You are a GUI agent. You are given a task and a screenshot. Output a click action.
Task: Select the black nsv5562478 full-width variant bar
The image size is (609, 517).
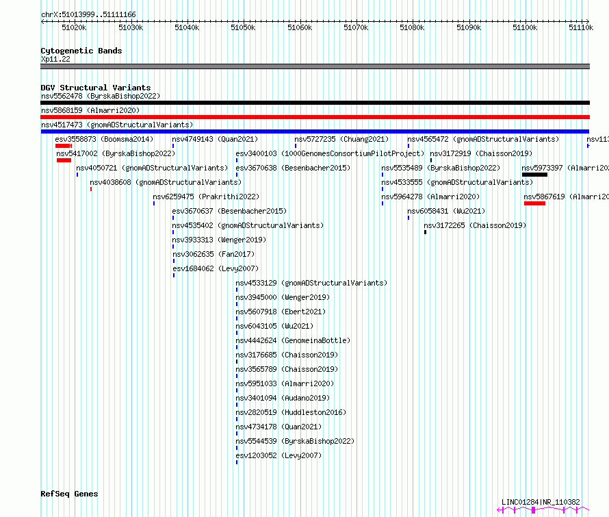click(315, 103)
